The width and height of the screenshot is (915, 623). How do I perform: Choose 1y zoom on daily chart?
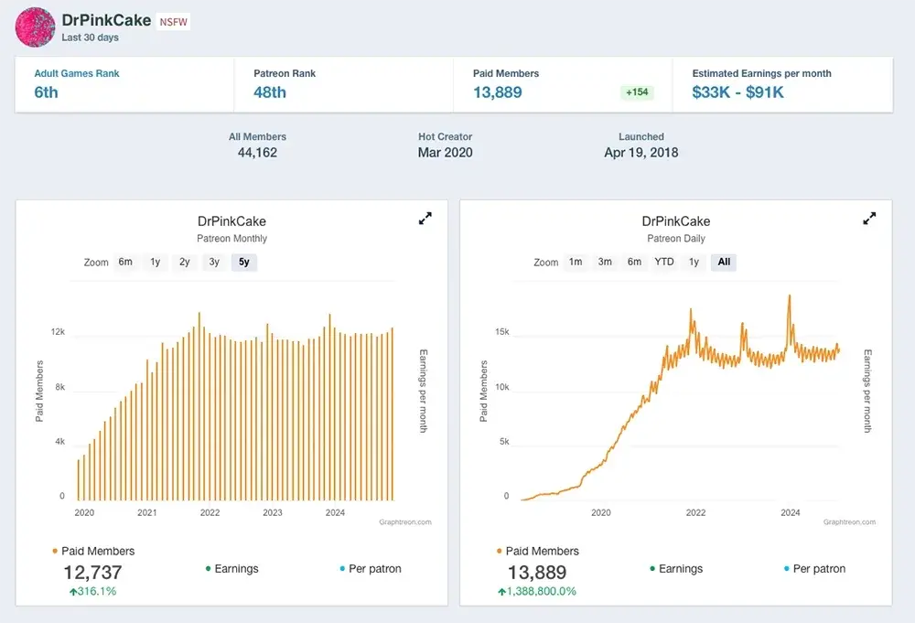point(694,262)
